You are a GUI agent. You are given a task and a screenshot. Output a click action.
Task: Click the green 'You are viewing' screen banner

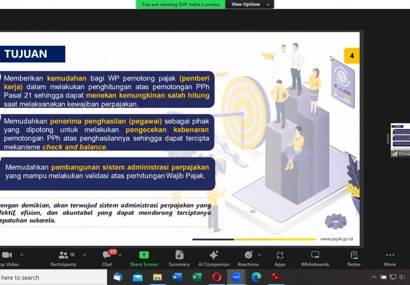click(x=180, y=5)
